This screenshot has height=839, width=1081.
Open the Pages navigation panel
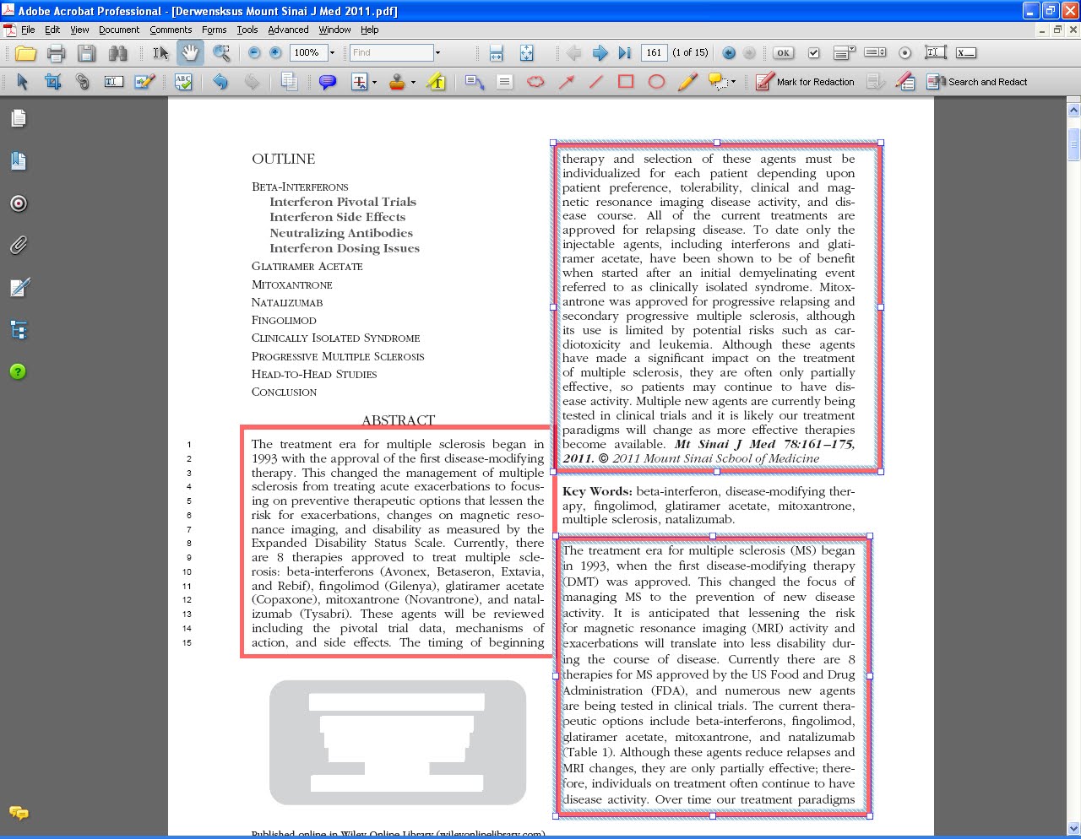click(x=17, y=118)
